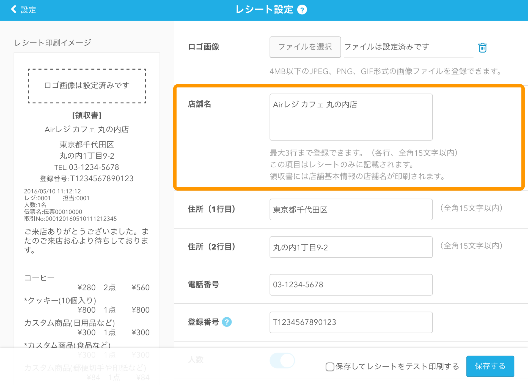The image size is (528, 385).
Task: Open the ファイルを選択 file picker
Action: click(305, 47)
